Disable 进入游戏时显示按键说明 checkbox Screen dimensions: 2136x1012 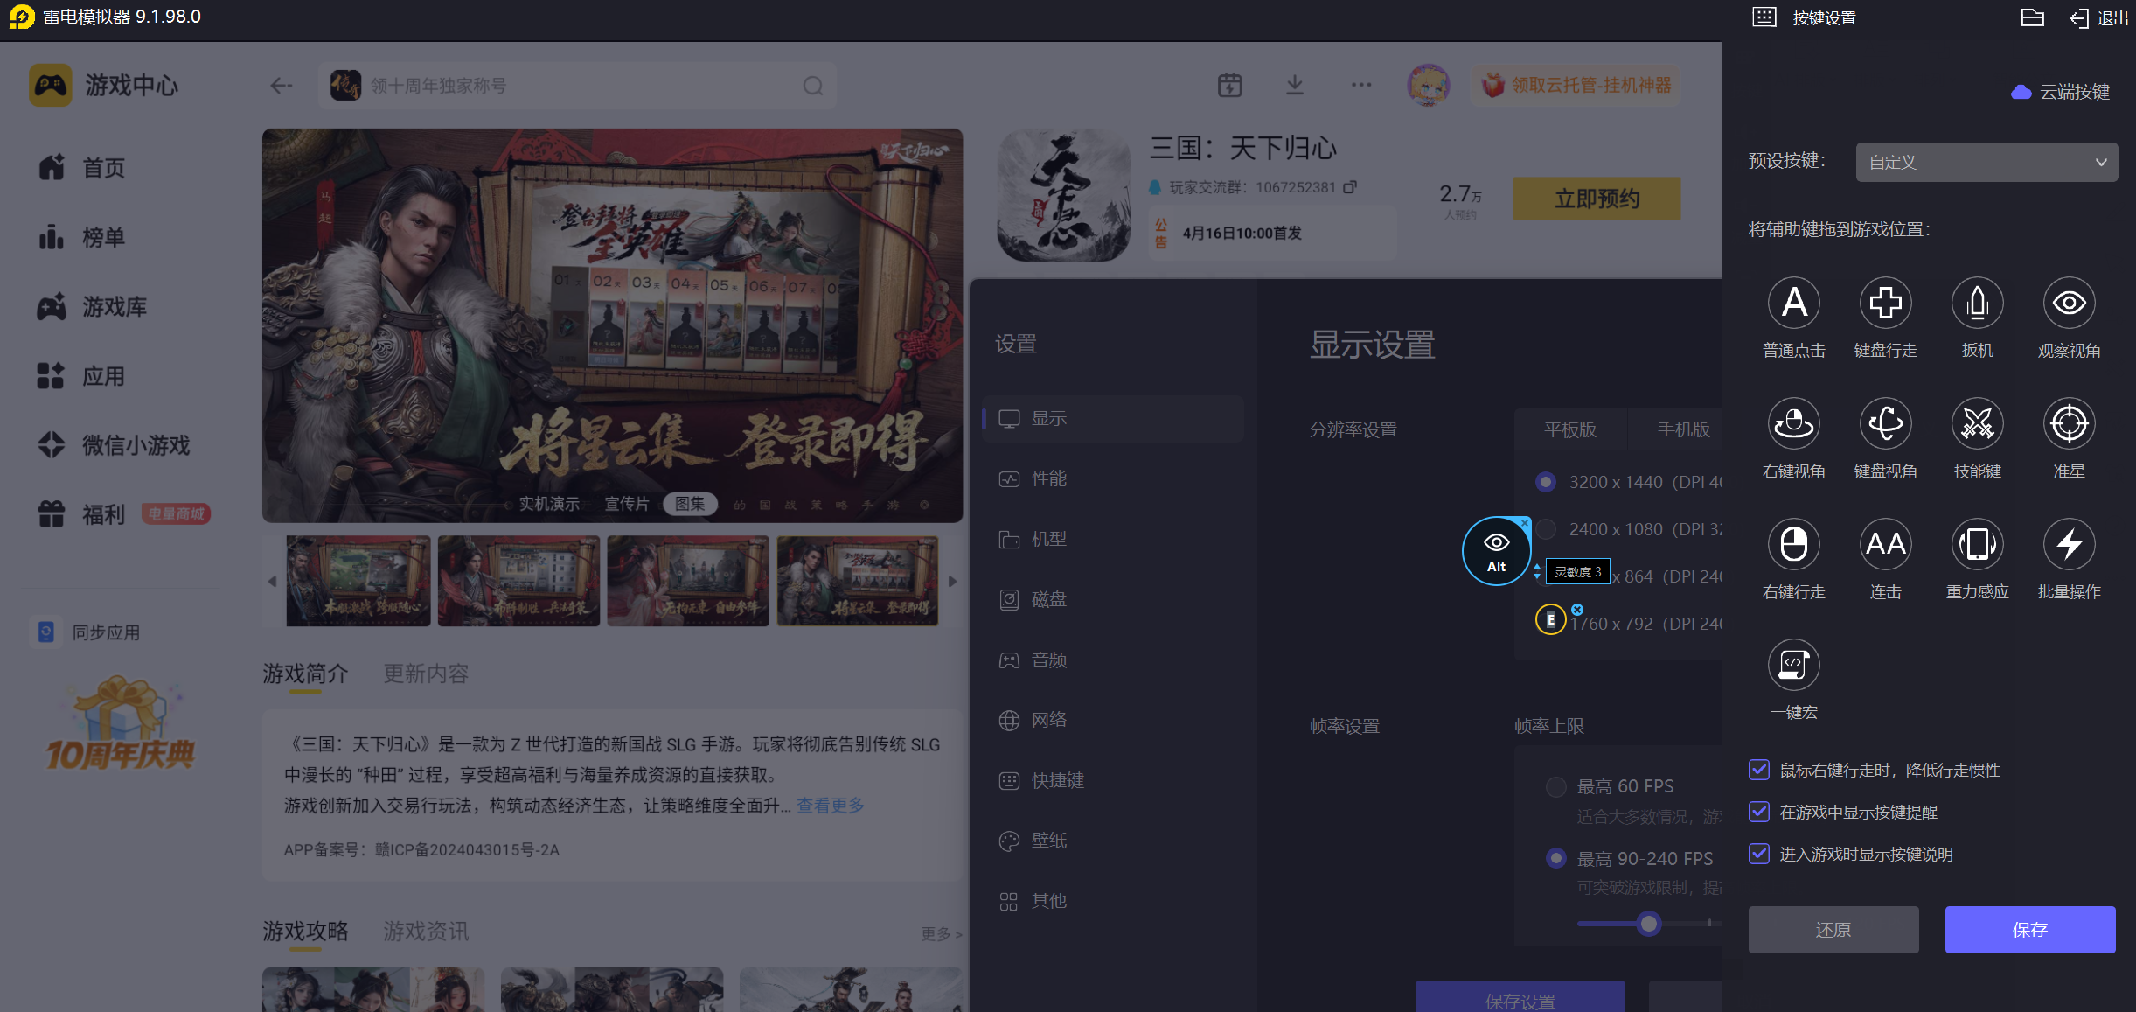pos(1759,854)
